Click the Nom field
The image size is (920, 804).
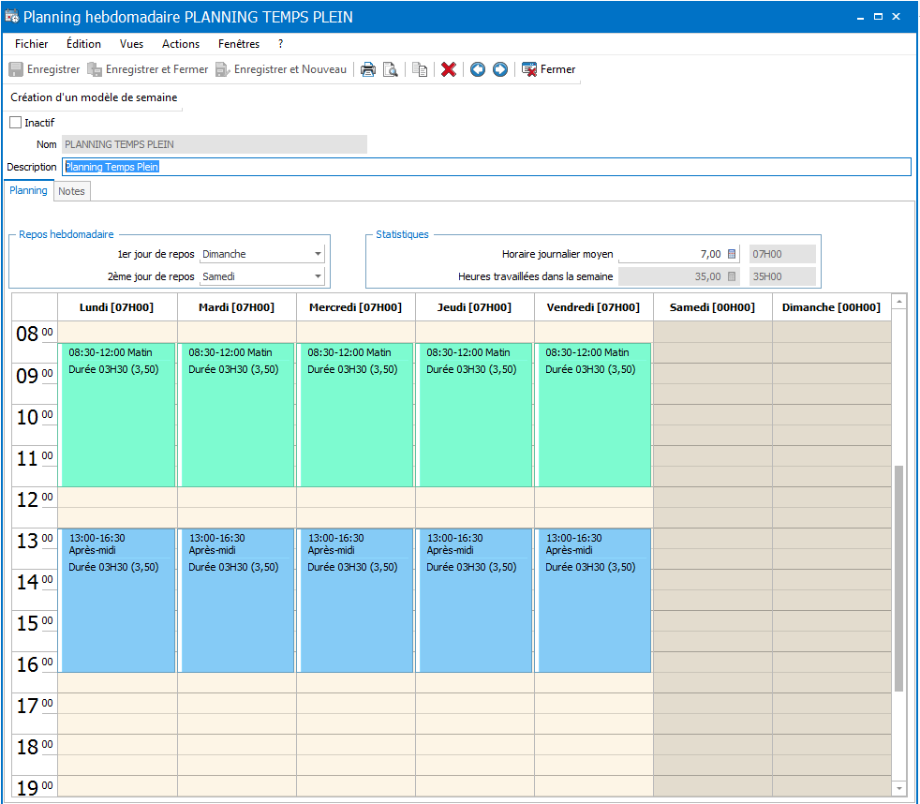(215, 144)
